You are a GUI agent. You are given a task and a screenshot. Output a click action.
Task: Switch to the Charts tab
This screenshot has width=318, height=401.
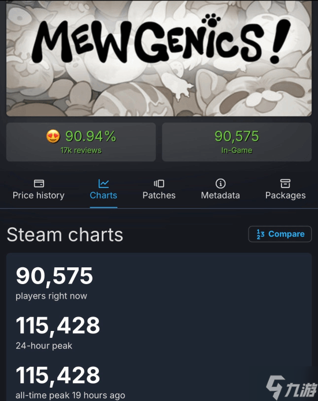pyautogui.click(x=103, y=190)
